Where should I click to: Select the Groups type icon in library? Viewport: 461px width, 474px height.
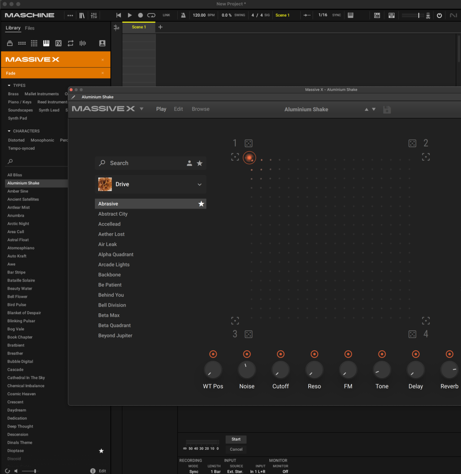(x=22, y=43)
